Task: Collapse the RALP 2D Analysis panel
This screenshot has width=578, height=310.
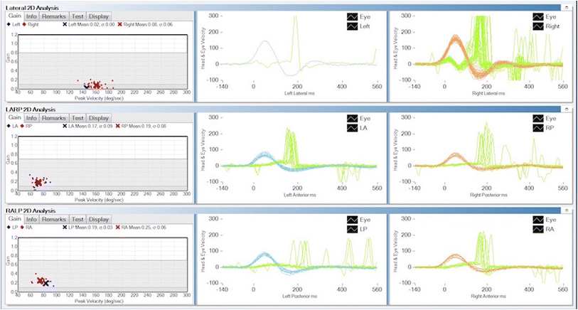Action: pos(565,212)
